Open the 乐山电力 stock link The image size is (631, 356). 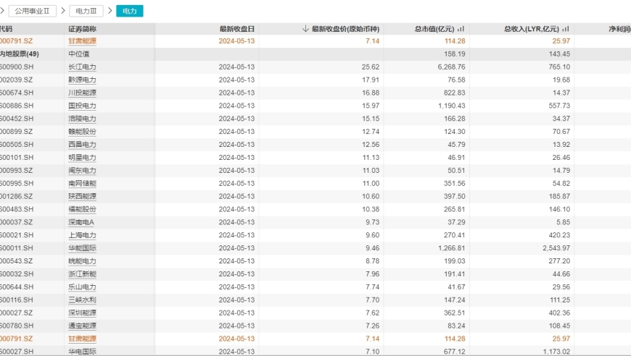pos(82,287)
